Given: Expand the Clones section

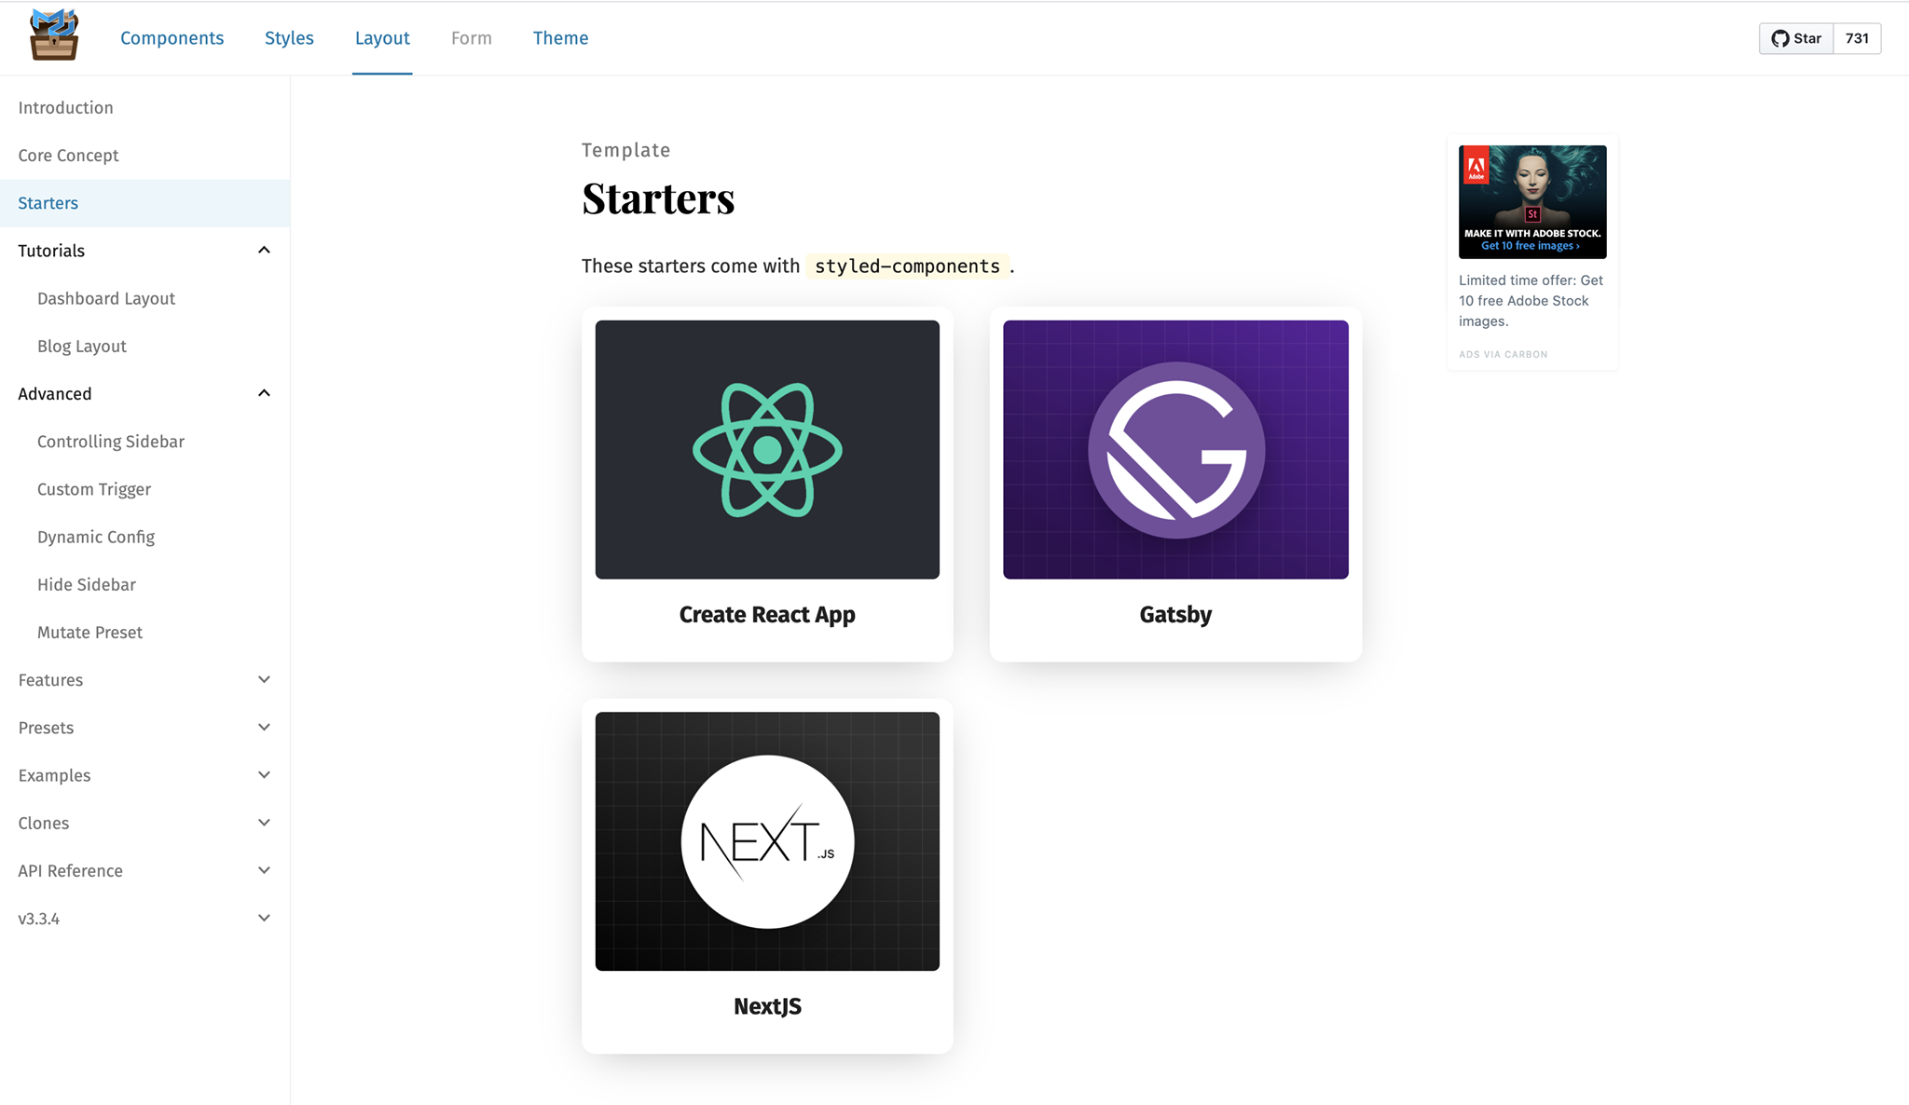Looking at the screenshot, I should point(144,823).
